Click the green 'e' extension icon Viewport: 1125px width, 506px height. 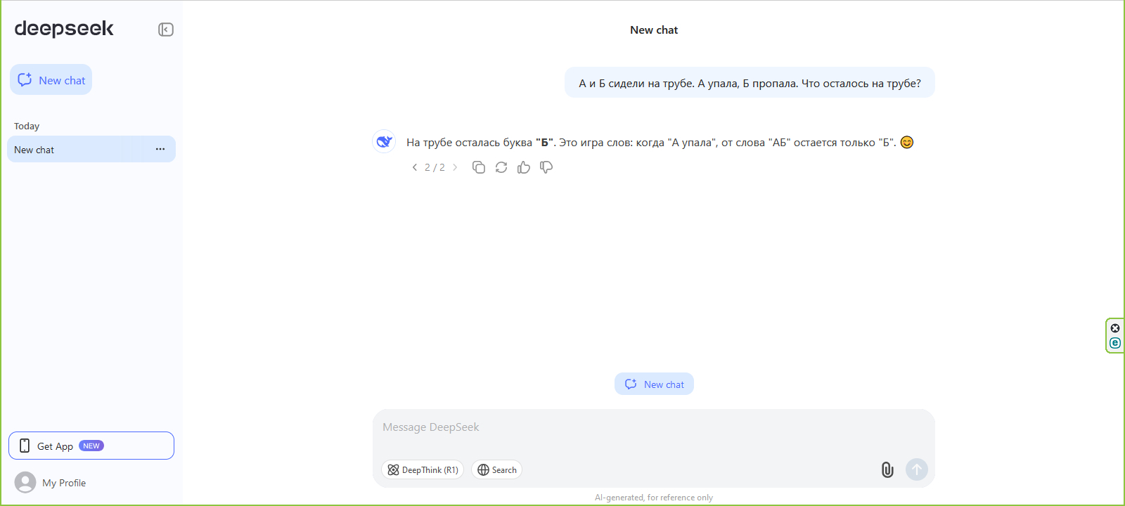pyautogui.click(x=1115, y=343)
